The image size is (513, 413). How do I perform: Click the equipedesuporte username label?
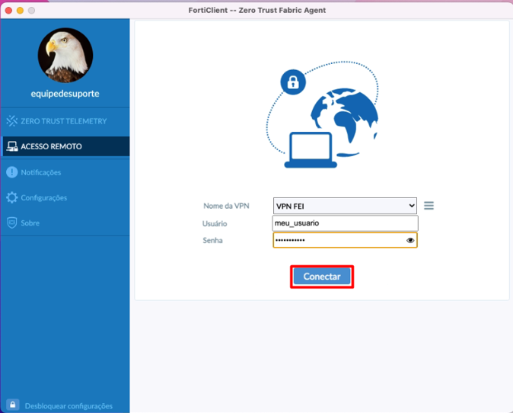(65, 94)
